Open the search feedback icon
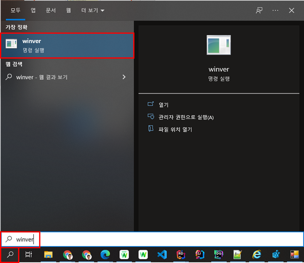The width and height of the screenshot is (304, 263). click(x=259, y=10)
